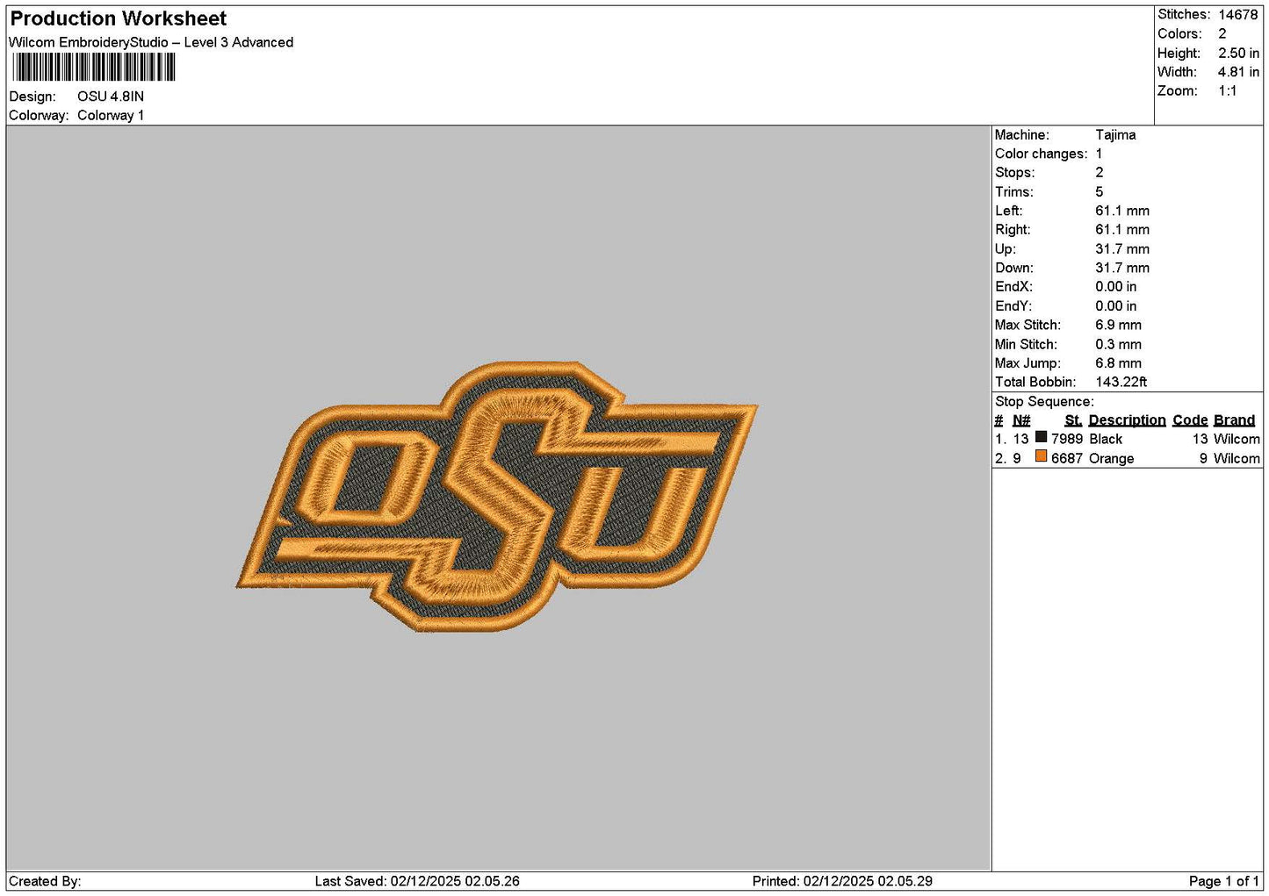Click the 'N#' column header
This screenshot has height=896, width=1269.
[1021, 420]
